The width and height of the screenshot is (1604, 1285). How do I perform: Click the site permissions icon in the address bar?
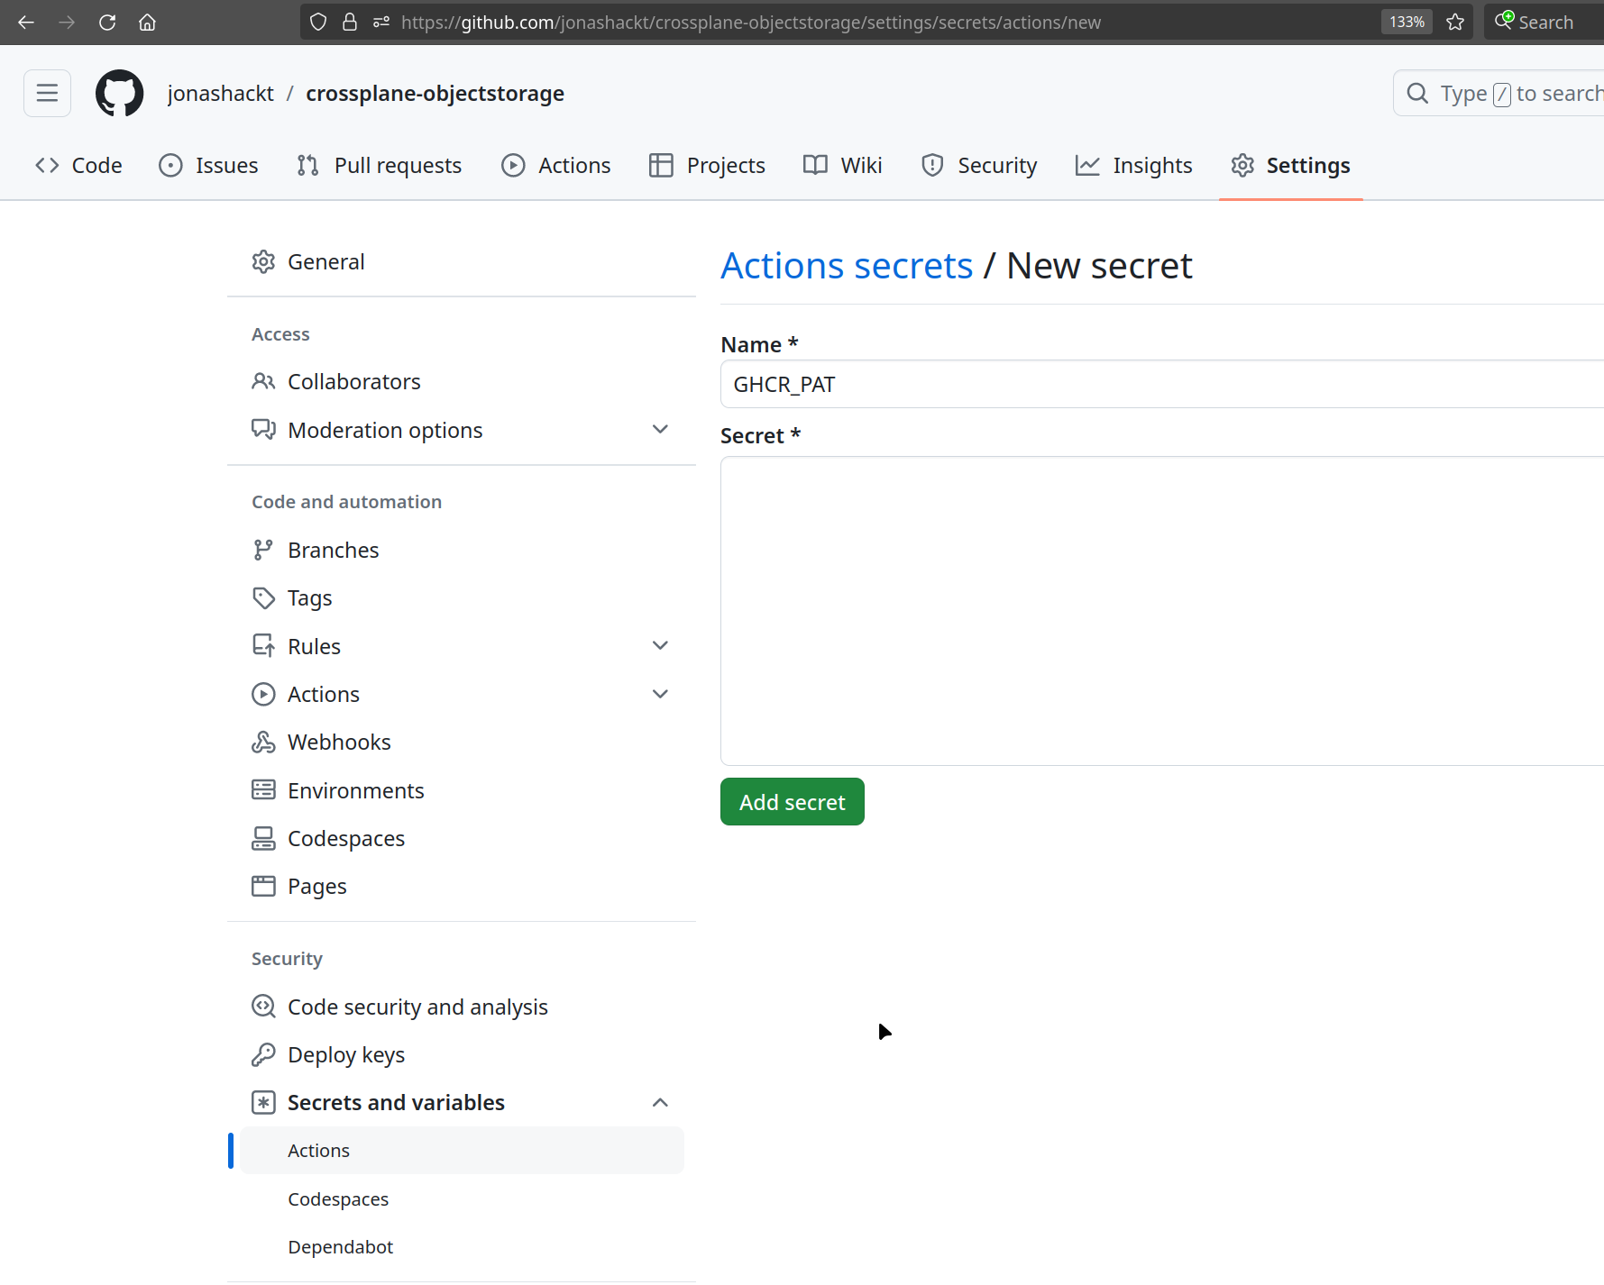coord(381,22)
